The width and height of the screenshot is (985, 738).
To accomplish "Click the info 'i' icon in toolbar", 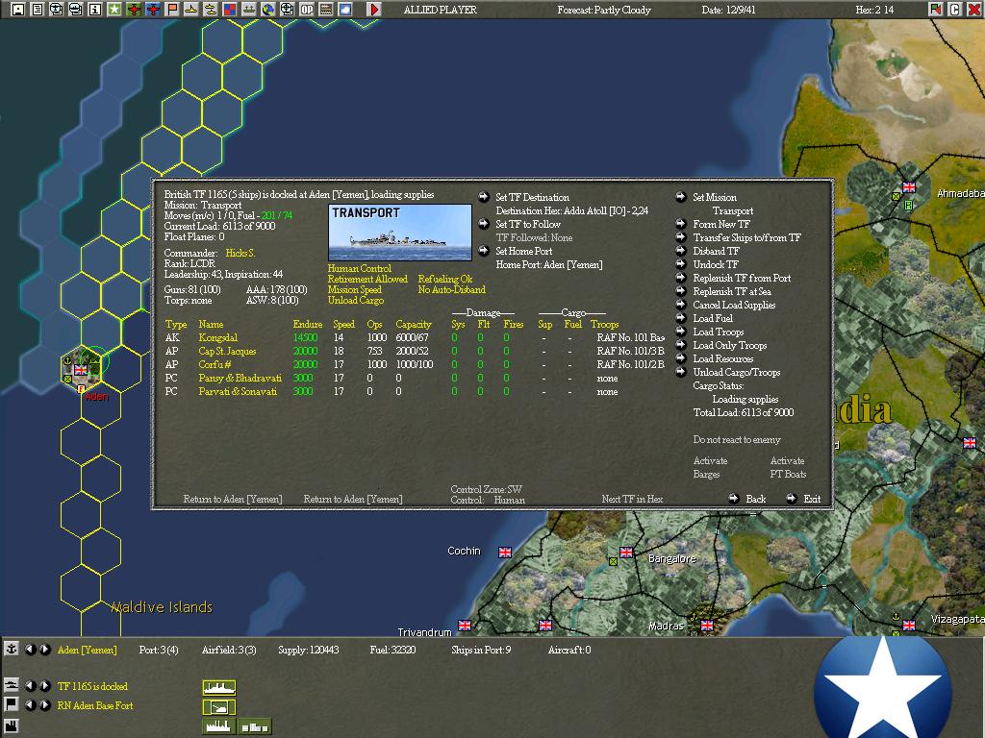I will pos(94,10).
